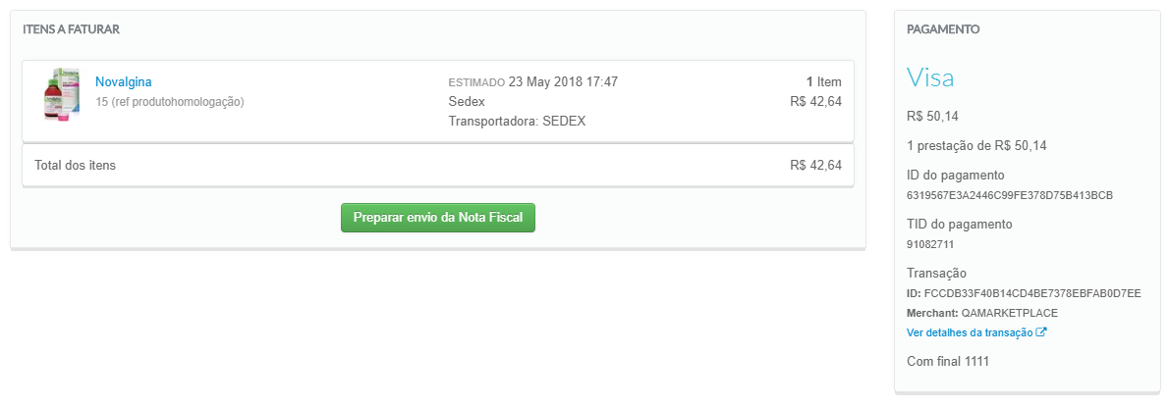The image size is (1169, 406).
Task: Click the PAGAMENTO panel heading
Action: click(x=943, y=29)
